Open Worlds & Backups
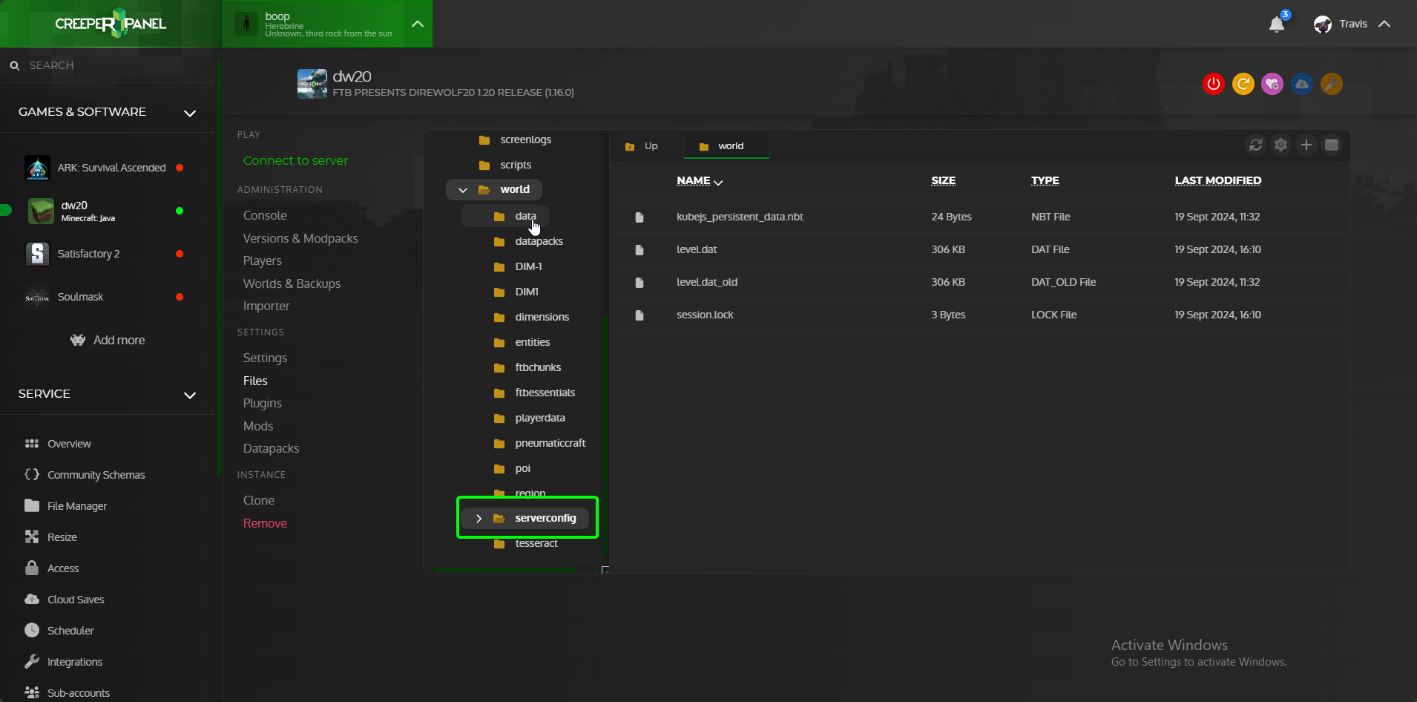Image resolution: width=1417 pixels, height=702 pixels. pyautogui.click(x=292, y=283)
